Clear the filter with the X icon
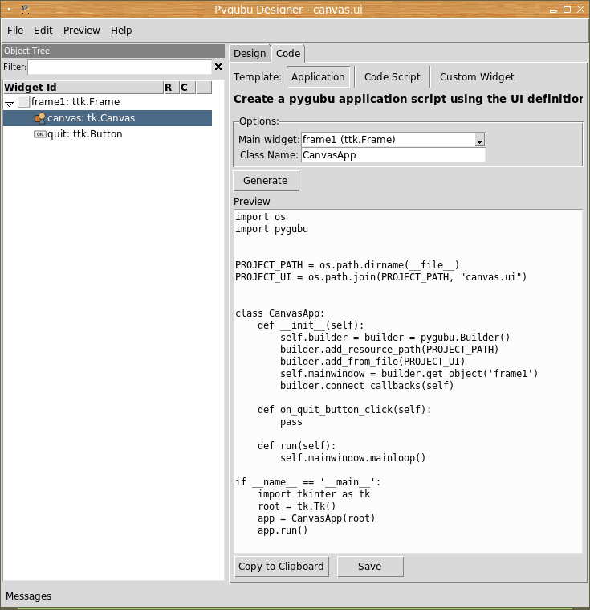This screenshot has width=590, height=610. click(218, 67)
